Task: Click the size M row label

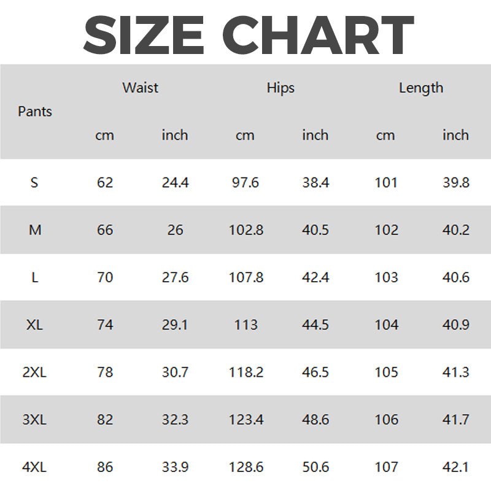Action: click(35, 230)
